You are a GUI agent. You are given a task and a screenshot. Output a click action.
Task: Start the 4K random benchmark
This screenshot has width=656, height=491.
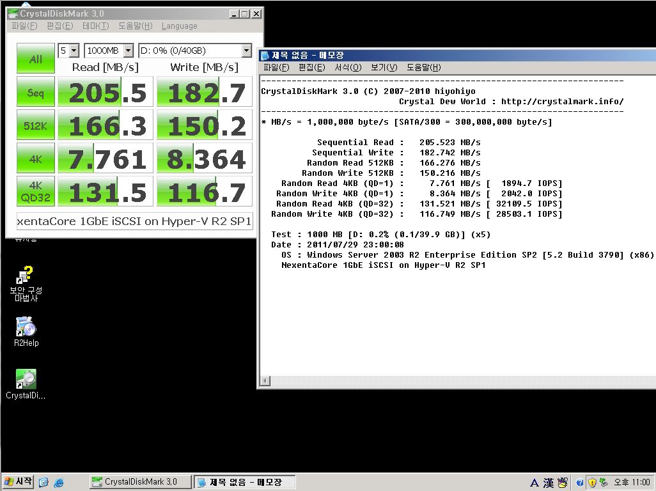click(x=36, y=158)
